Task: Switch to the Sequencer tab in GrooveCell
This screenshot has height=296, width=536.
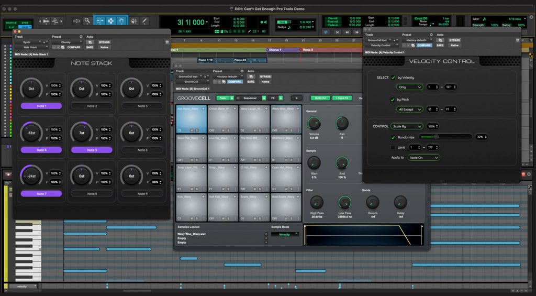Action: tap(249, 98)
